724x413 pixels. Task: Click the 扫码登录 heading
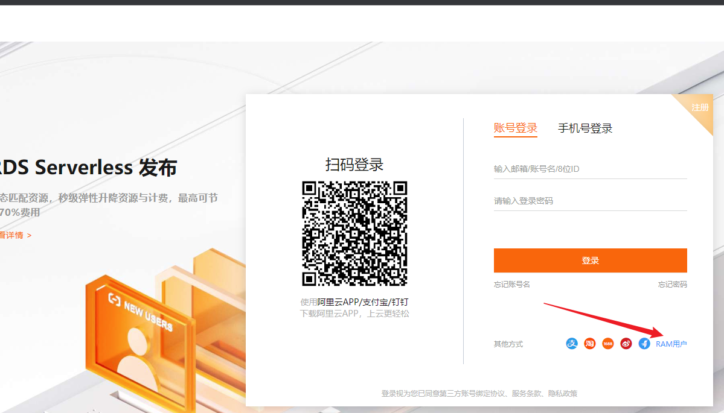point(354,165)
